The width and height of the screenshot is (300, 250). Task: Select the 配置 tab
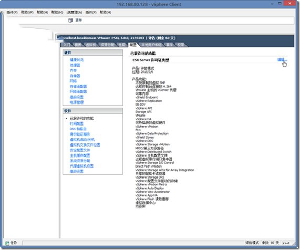tap(133, 45)
